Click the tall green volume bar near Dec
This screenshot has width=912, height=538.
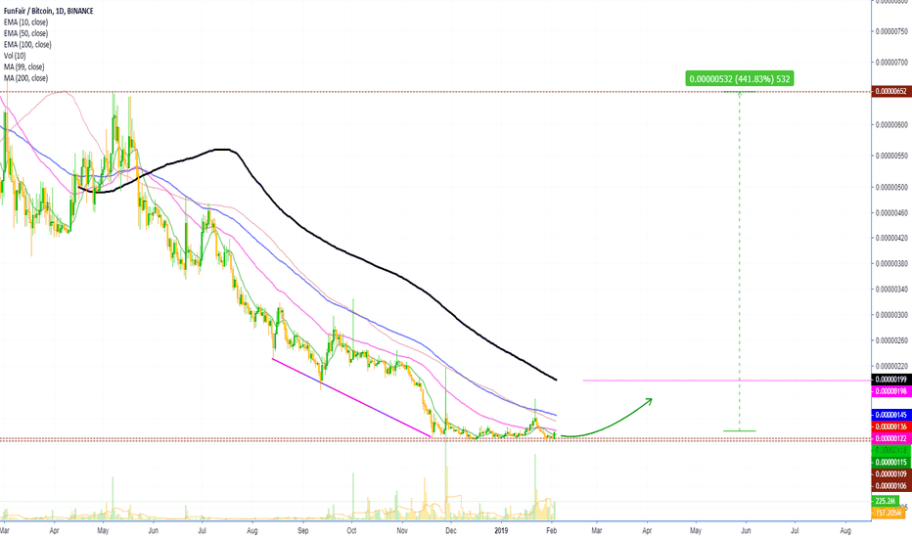pos(446,480)
